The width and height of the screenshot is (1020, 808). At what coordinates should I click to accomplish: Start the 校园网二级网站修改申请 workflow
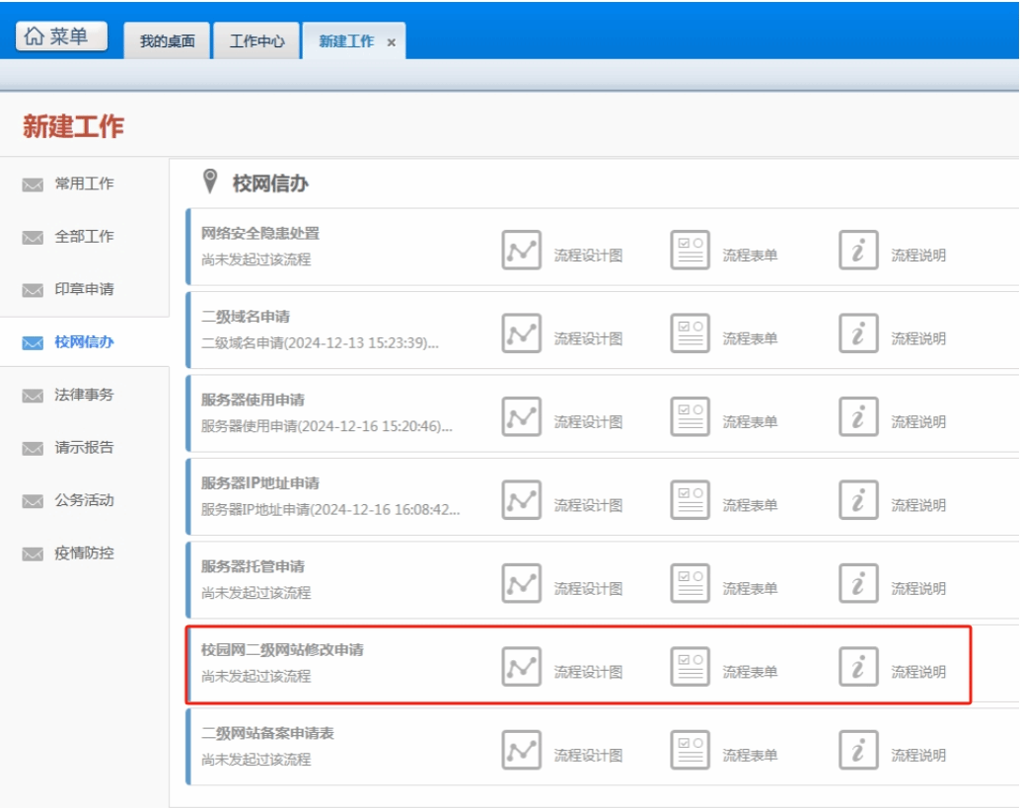(283, 651)
